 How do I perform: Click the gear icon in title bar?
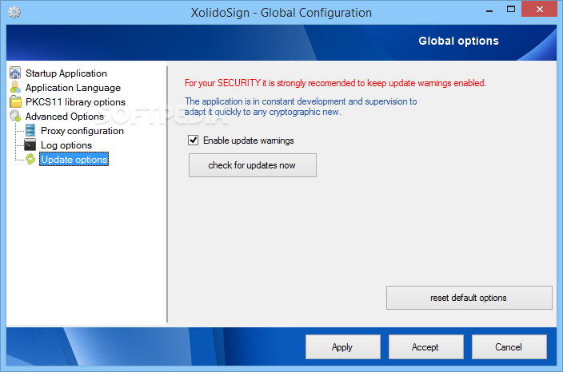[x=14, y=12]
